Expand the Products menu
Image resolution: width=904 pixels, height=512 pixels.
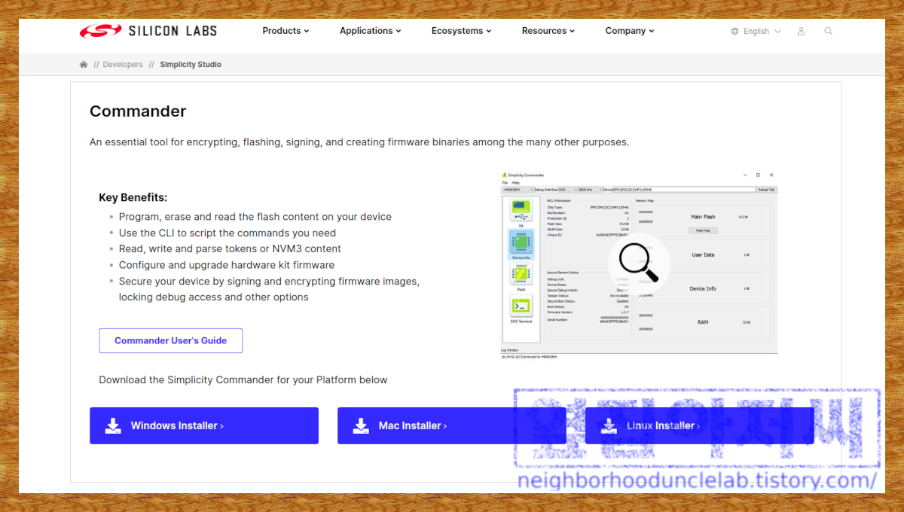(286, 31)
